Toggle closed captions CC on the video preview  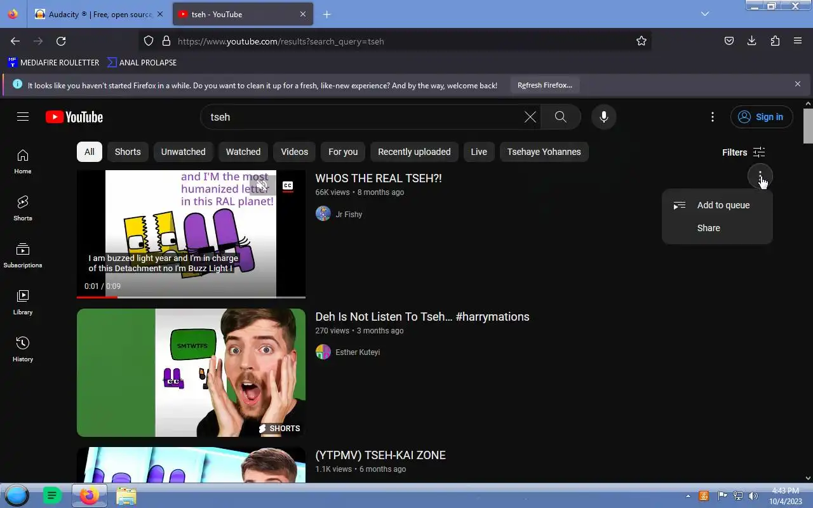tap(288, 186)
